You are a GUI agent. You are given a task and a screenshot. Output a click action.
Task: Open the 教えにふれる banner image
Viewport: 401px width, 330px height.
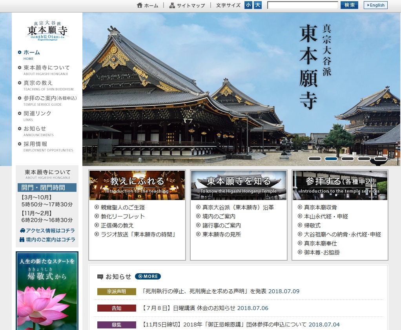[137, 185]
